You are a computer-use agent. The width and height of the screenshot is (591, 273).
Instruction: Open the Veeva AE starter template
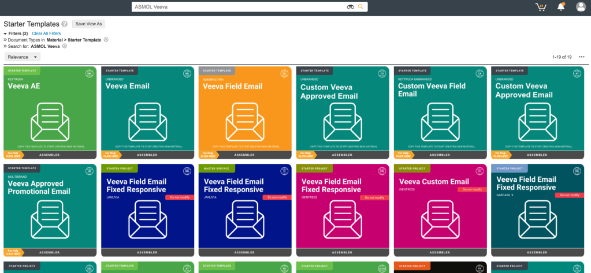click(50, 113)
